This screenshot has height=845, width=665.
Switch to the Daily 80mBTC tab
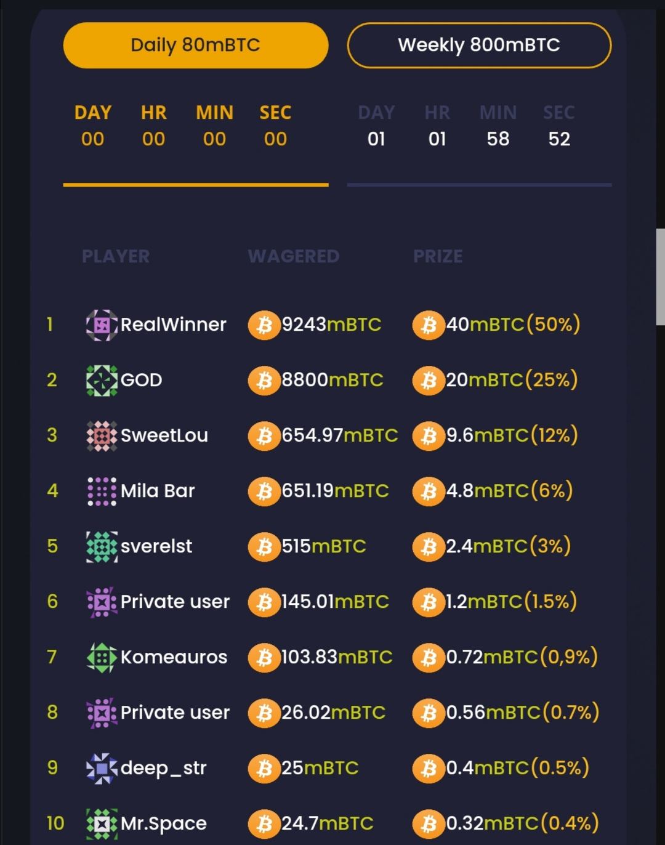click(195, 45)
